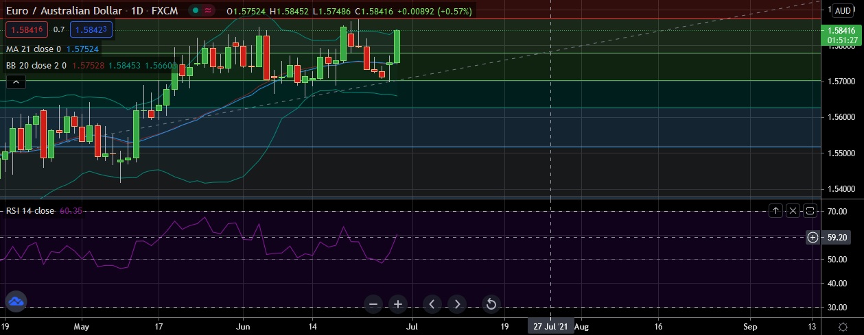Zoom out the chart with the minus button
The height and width of the screenshot is (335, 864).
(373, 304)
